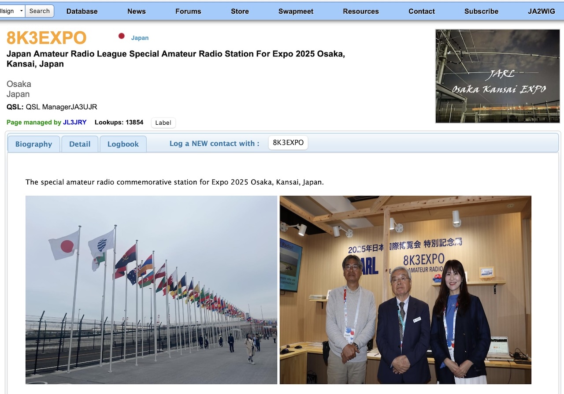Screen dimensions: 564x394
Task: Select Swapmeet in top navigation
Action: [296, 11]
